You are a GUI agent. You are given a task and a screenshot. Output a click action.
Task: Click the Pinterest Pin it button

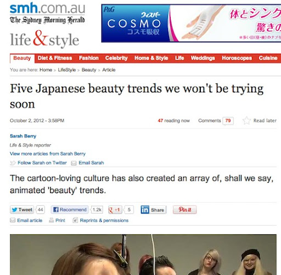click(x=185, y=210)
